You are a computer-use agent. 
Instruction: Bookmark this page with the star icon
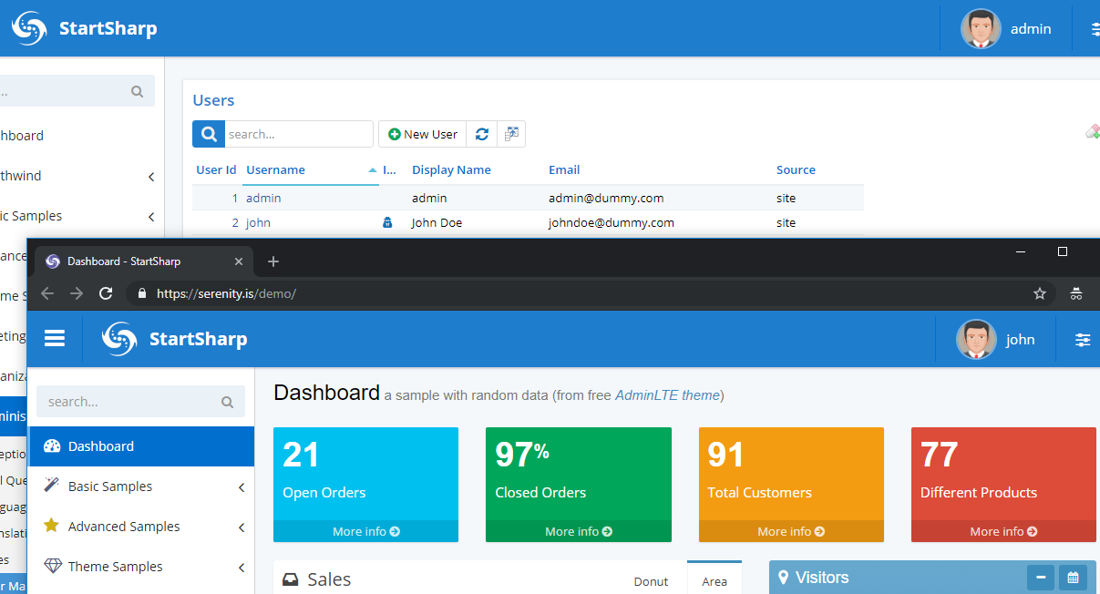[x=1039, y=293]
